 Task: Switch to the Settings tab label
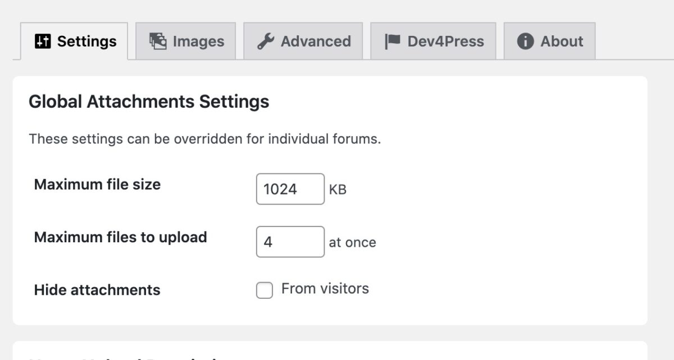87,41
